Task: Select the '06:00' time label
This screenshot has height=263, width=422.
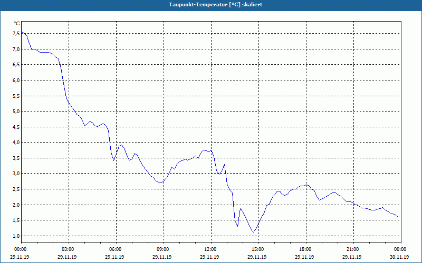Action: (x=116, y=249)
